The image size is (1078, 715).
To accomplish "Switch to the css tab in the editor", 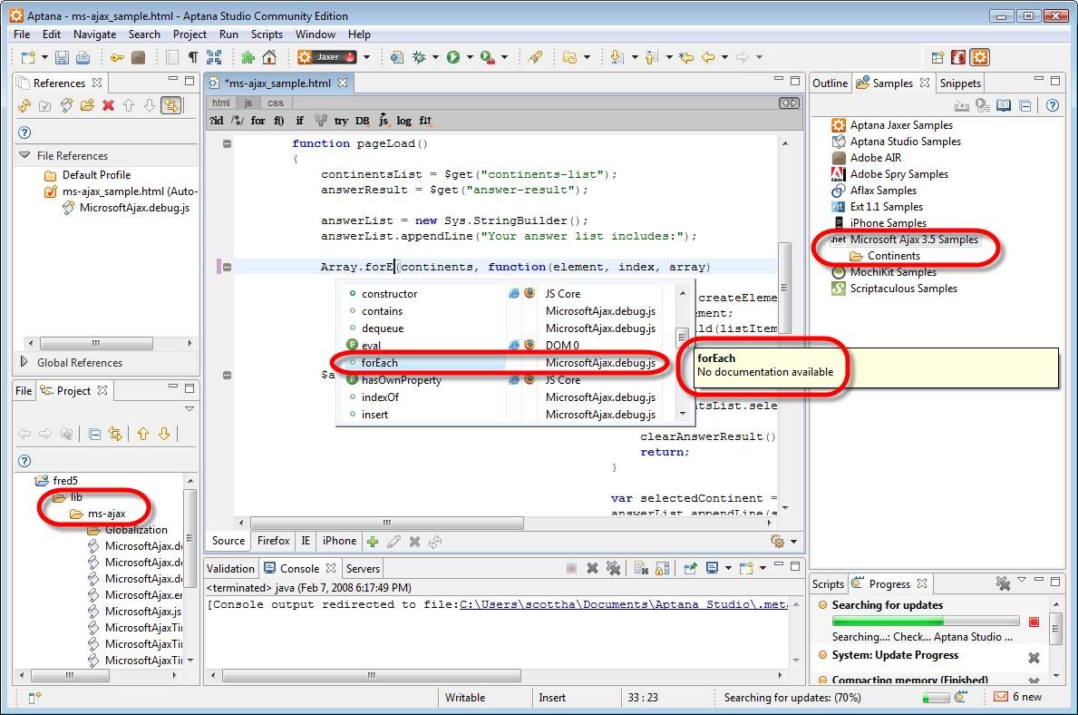I will tap(276, 103).
